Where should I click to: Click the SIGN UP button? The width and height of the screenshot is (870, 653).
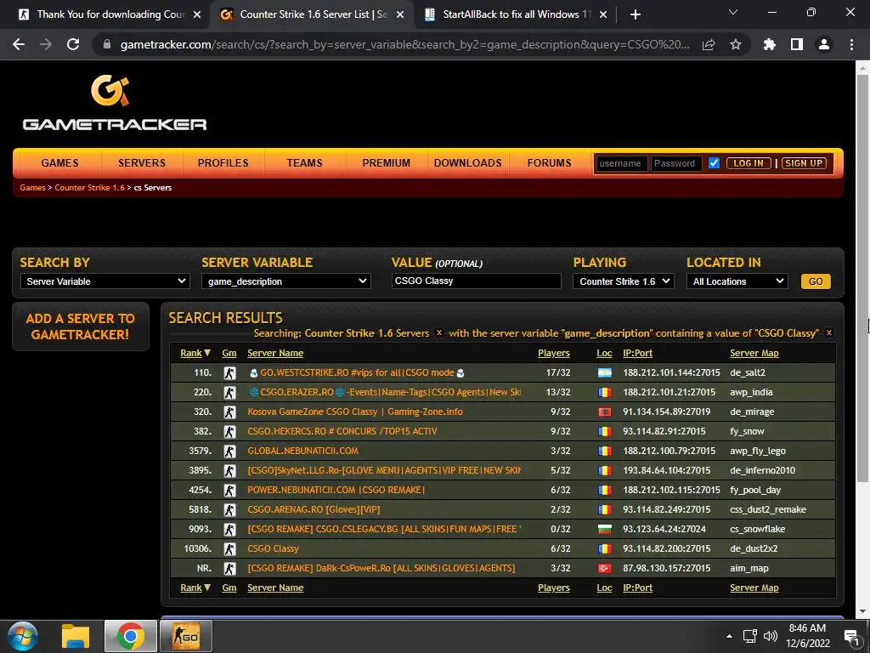804,163
